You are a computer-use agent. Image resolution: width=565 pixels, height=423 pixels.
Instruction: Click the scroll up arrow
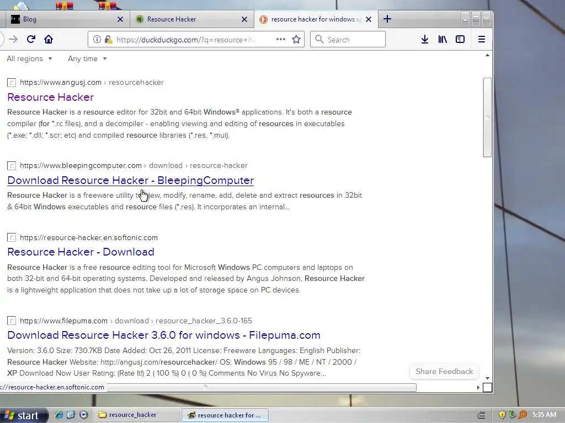pyautogui.click(x=487, y=56)
